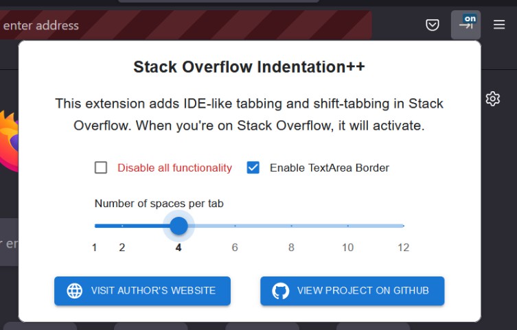517x330 pixels.
Task: Set spaces per tab slider to 2
Action: pos(122,225)
